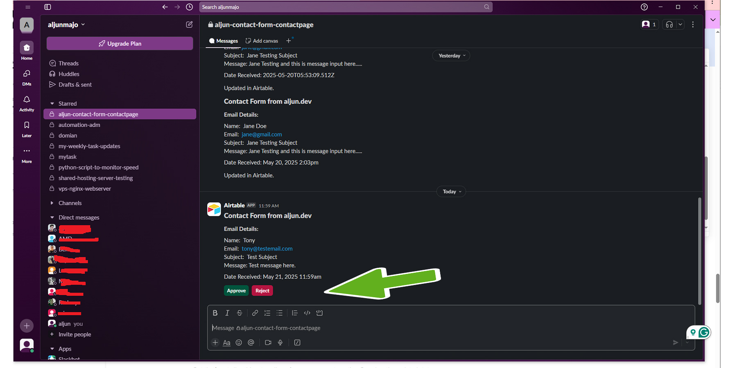Click the record video clip icon
Viewport: 737px width, 368px height.
(x=268, y=343)
